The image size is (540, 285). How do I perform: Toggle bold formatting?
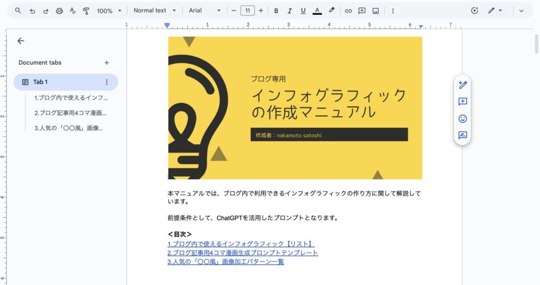[x=276, y=11]
